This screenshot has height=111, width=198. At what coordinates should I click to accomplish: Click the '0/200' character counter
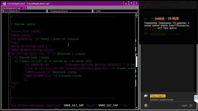(x=184, y=105)
